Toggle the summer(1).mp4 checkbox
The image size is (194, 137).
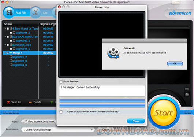pyautogui.click(x=8, y=45)
